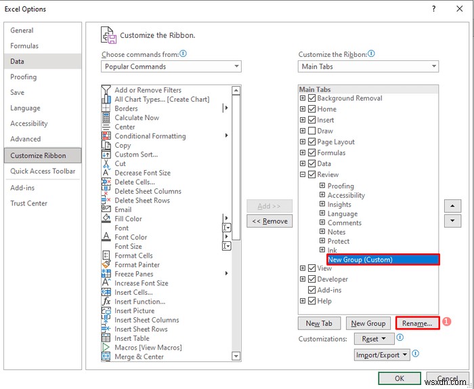Toggle the Page Layout checkbox
This screenshot has height=389, width=474.
tap(311, 142)
